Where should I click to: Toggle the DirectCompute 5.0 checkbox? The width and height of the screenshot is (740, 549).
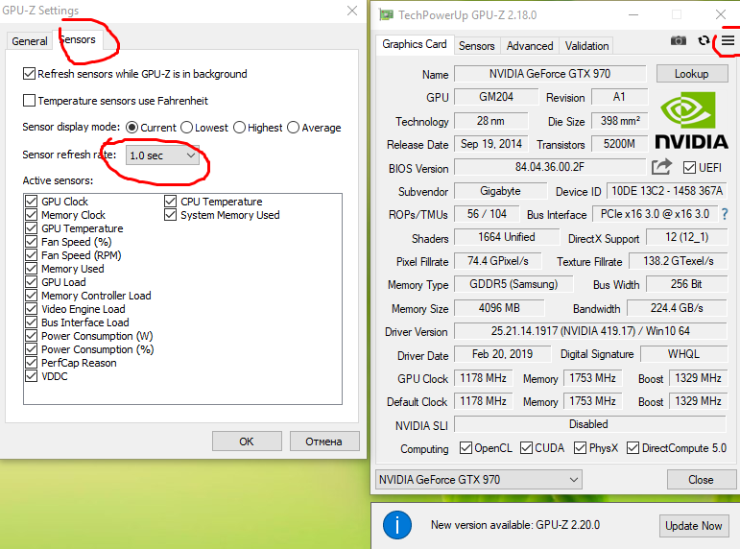[x=633, y=447]
